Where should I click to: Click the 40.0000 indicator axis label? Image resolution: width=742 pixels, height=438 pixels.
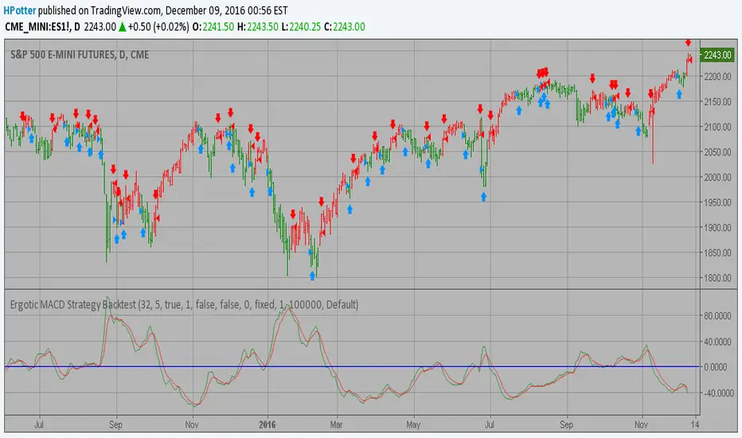click(717, 342)
